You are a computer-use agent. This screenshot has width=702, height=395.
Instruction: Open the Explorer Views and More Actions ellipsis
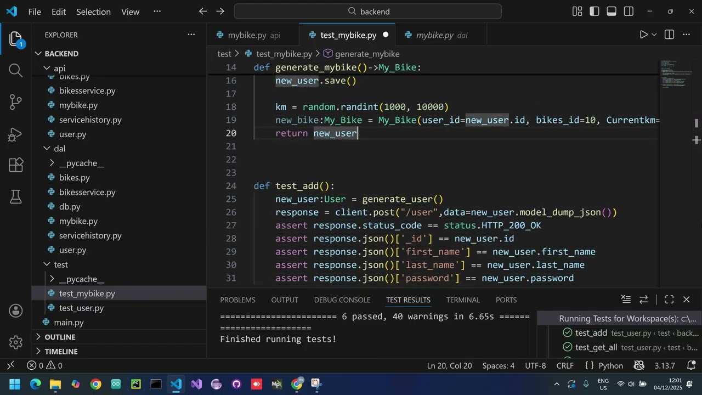tap(191, 35)
